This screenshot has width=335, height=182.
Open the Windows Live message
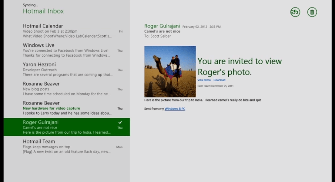(x=67, y=50)
